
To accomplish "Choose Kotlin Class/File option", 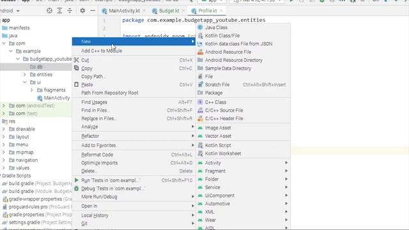I will 222,36.
